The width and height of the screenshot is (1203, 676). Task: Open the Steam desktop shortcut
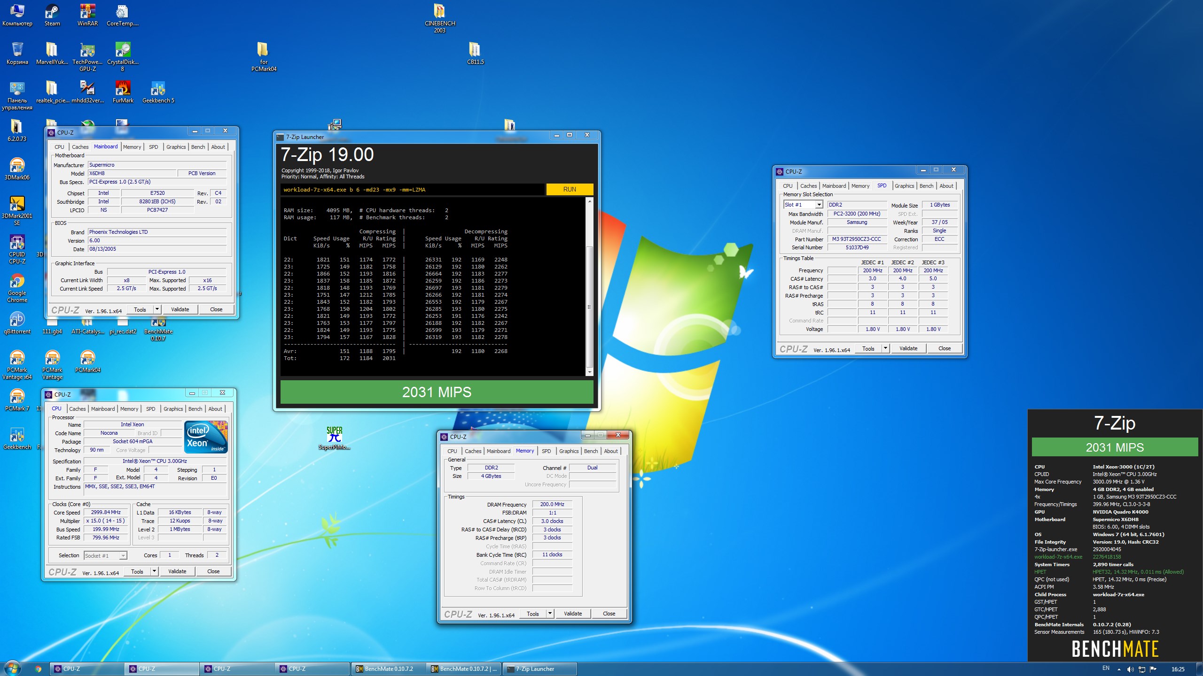(52, 15)
